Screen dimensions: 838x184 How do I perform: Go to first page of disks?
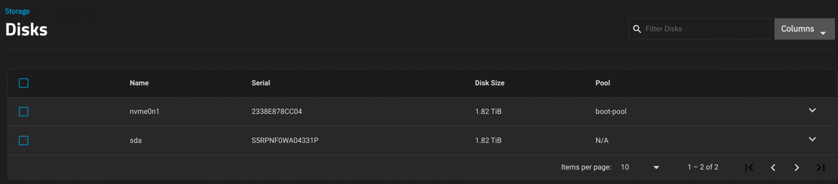click(749, 167)
